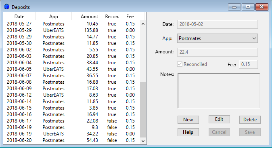Select the 2018-06-16 date row
Viewport: 272px width, 148px height.
(x=19, y=114)
